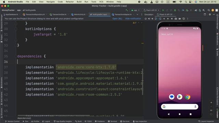Toggle emulator window display mode icon

(x=205, y=14)
